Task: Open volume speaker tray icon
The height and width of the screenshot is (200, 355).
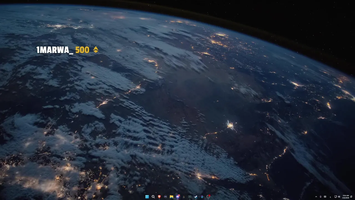Action: 339,197
